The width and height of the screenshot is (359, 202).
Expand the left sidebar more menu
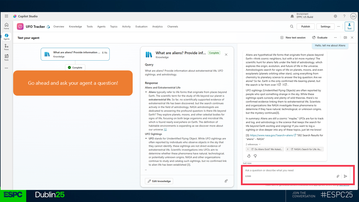point(6,68)
